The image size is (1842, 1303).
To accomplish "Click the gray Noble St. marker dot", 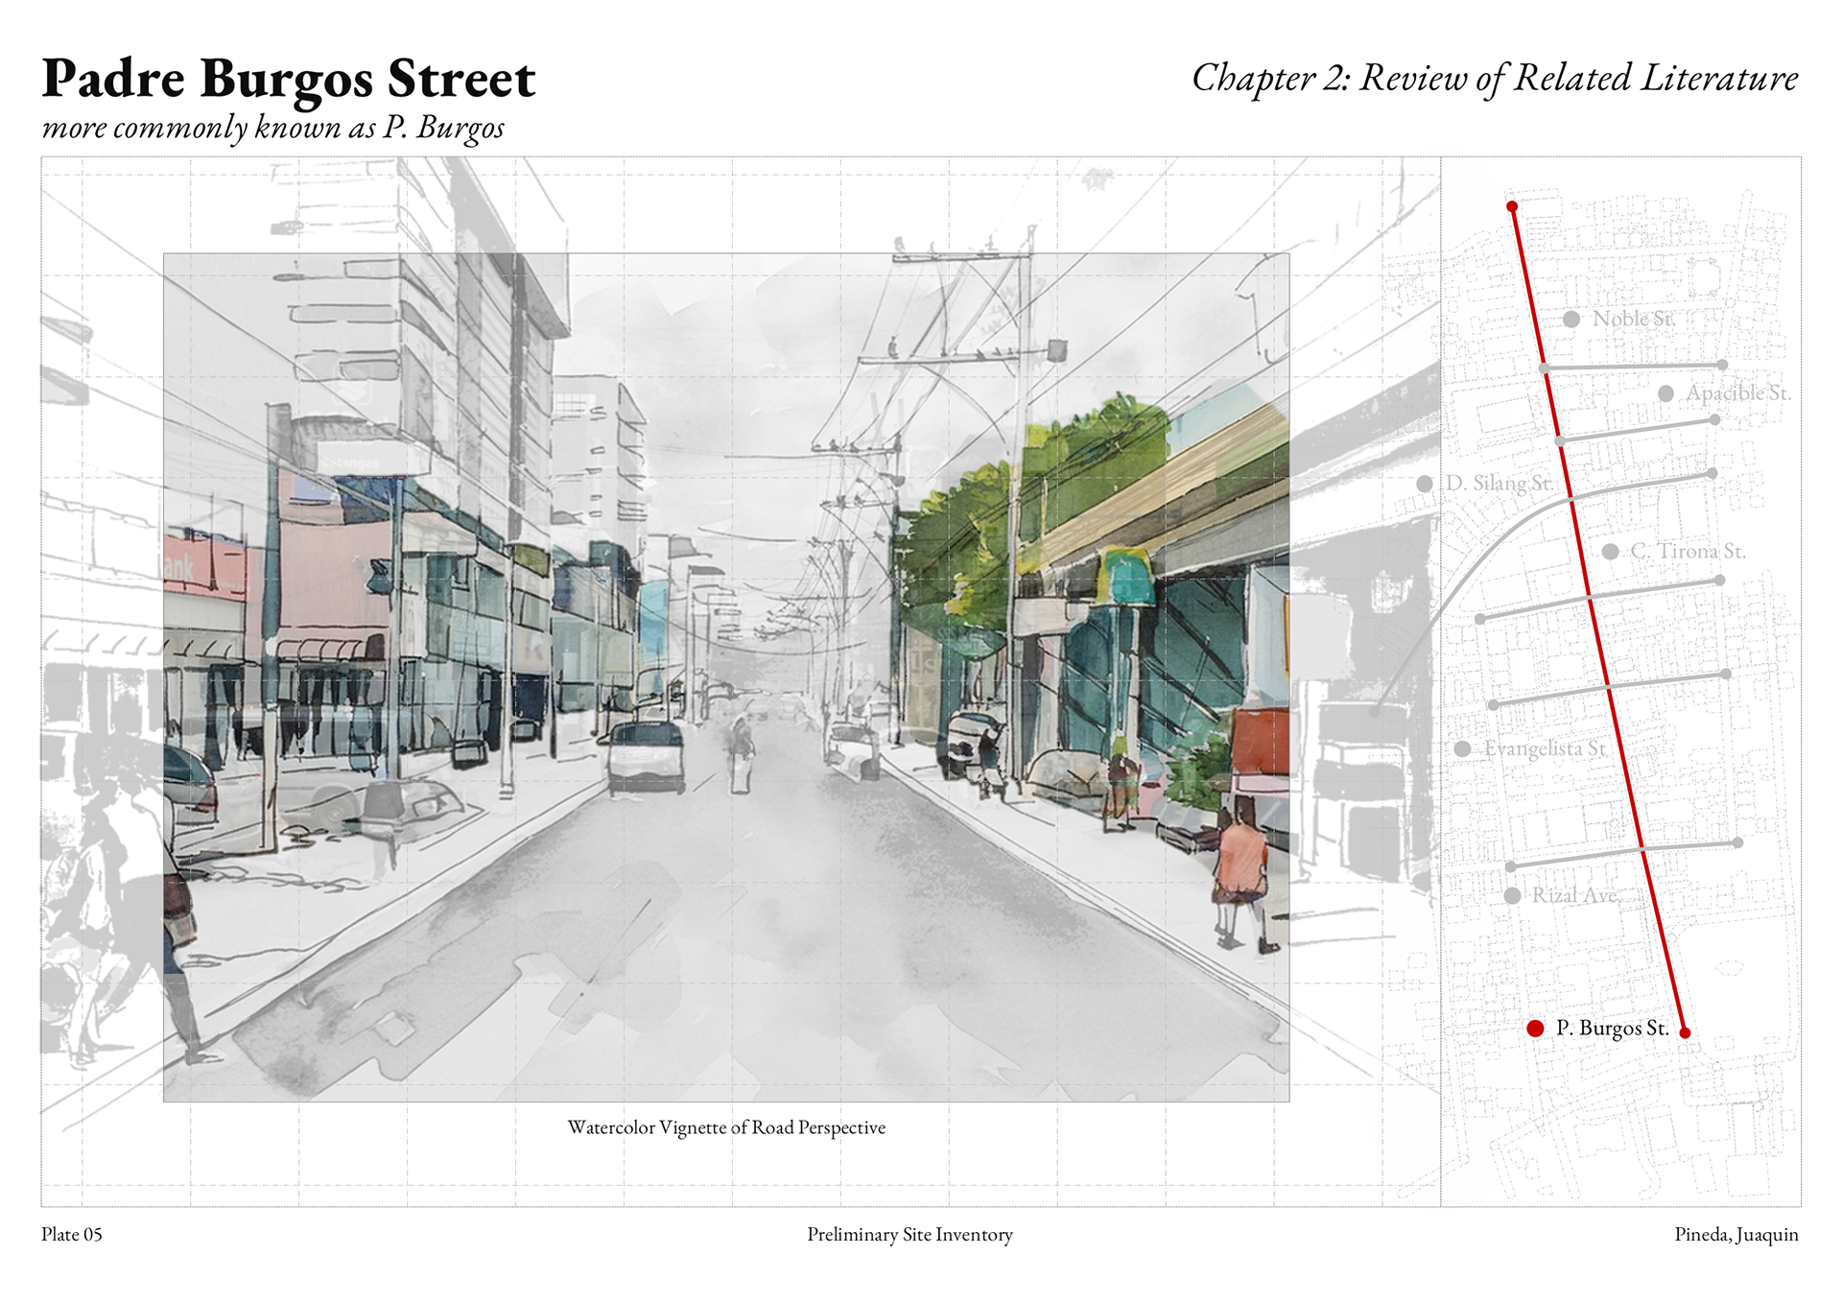I will pyautogui.click(x=1571, y=320).
